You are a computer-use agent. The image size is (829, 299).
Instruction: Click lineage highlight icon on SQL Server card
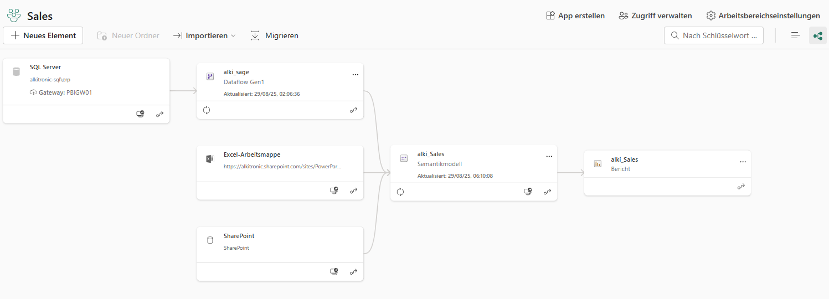click(x=160, y=114)
